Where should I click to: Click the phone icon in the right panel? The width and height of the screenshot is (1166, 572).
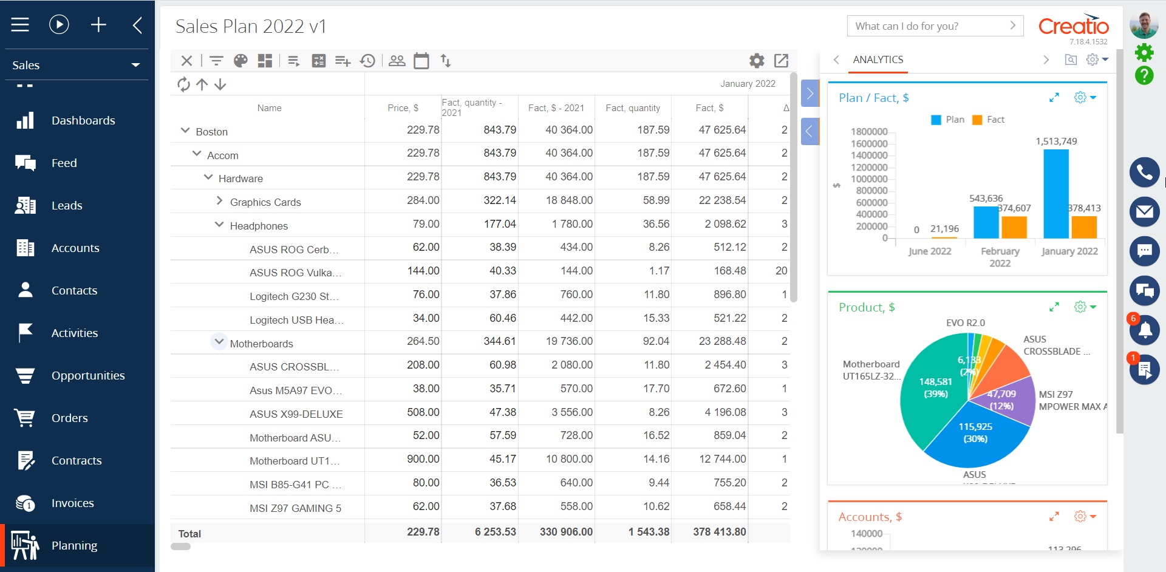click(1145, 172)
